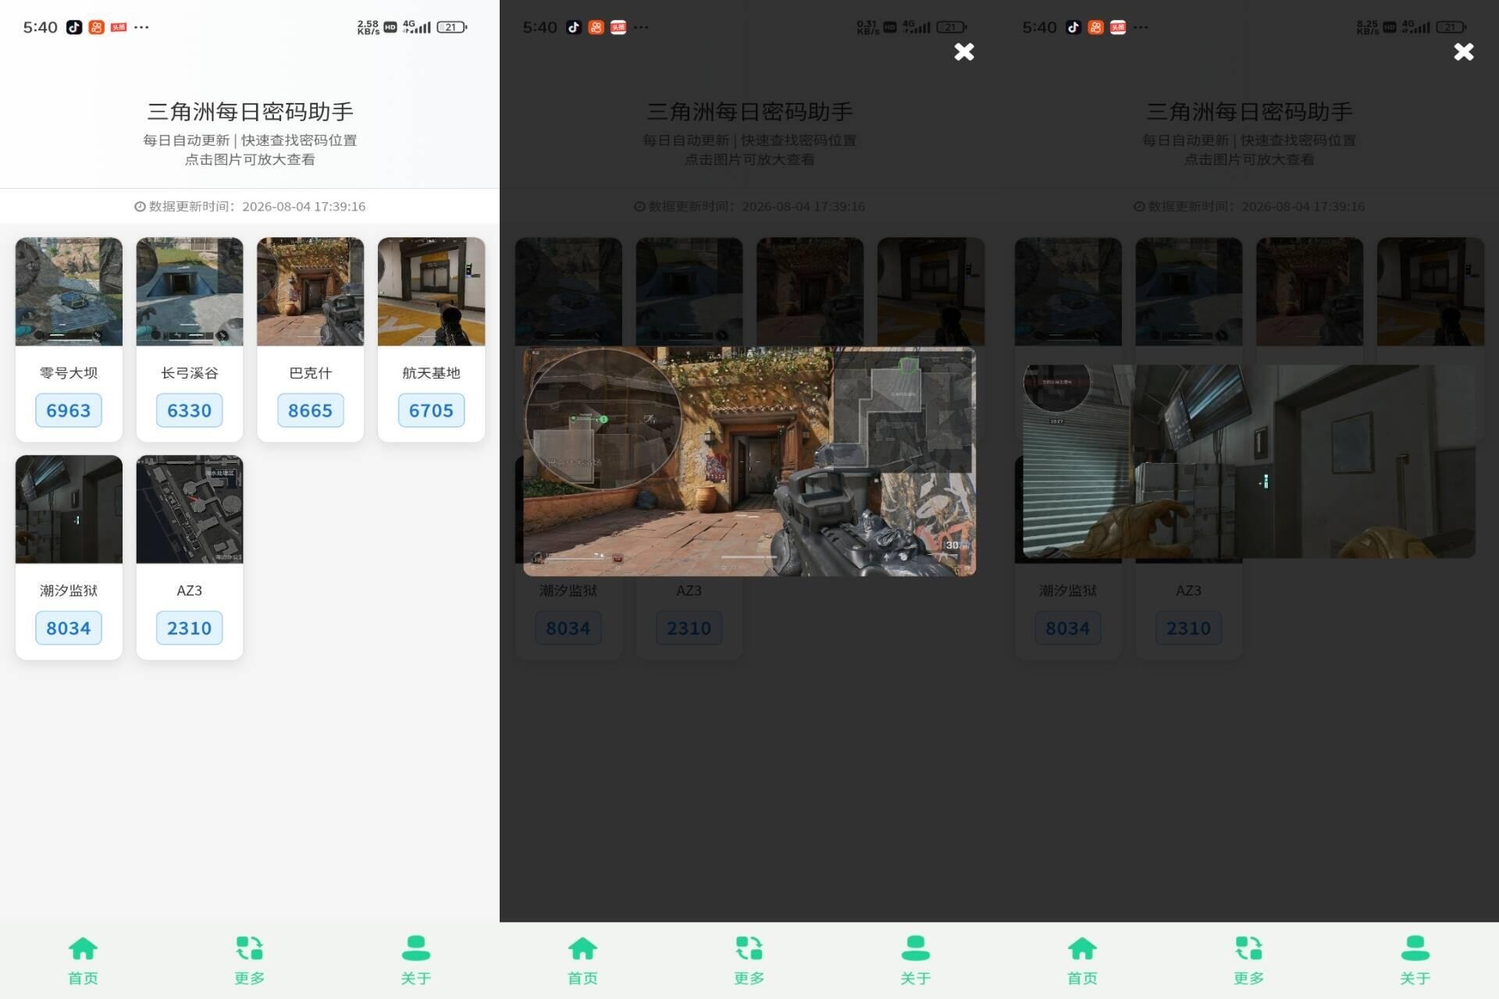Tap the 巴克什 thumbnail on the undimmed screen
Image resolution: width=1499 pixels, height=999 pixels.
[311, 292]
